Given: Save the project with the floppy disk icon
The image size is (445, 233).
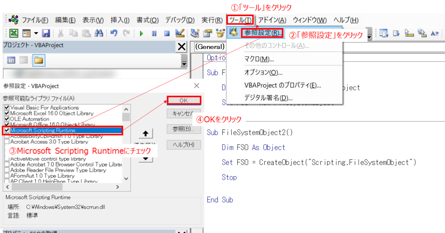Looking at the screenshot, I should click(46, 33).
